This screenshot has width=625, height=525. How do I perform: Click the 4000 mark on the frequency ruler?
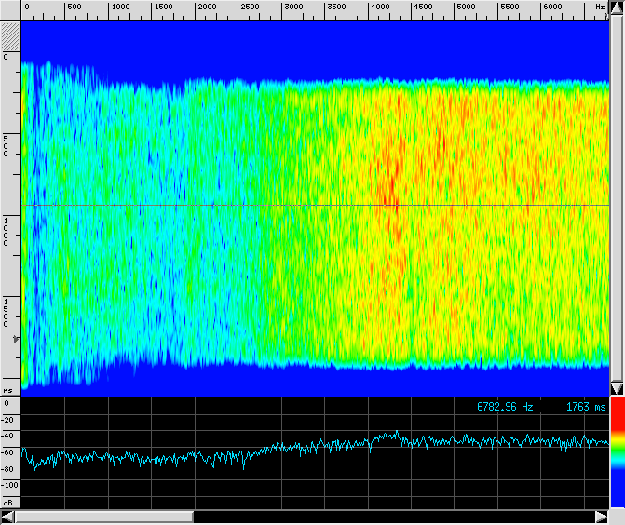[x=380, y=7]
